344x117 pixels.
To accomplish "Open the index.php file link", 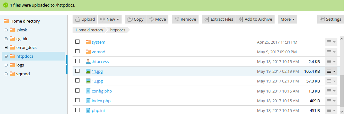I will 101,101.
